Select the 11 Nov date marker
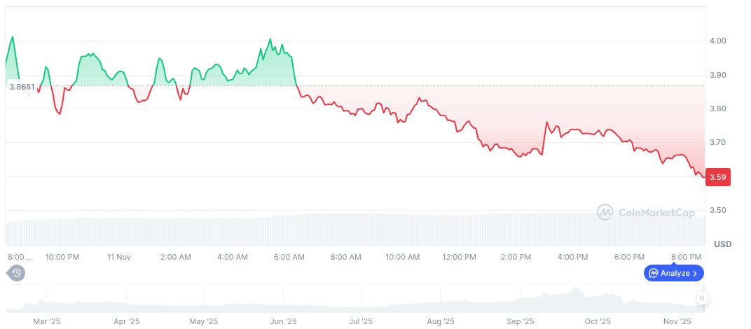This screenshot has width=751, height=329. [119, 257]
